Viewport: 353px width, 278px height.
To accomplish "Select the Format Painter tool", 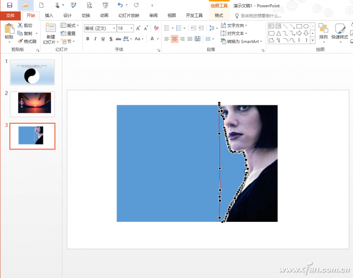I will [27, 41].
